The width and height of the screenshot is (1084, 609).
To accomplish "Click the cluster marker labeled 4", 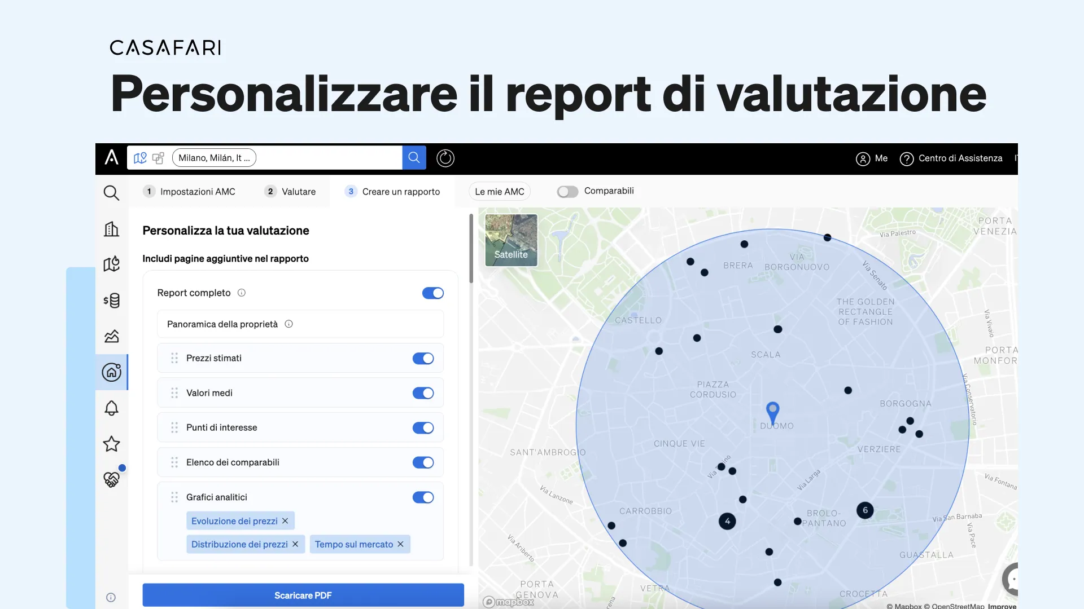I will coord(727,521).
